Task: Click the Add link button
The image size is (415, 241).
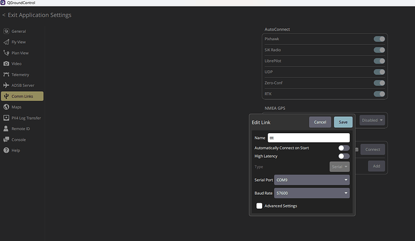Action: pyautogui.click(x=377, y=166)
